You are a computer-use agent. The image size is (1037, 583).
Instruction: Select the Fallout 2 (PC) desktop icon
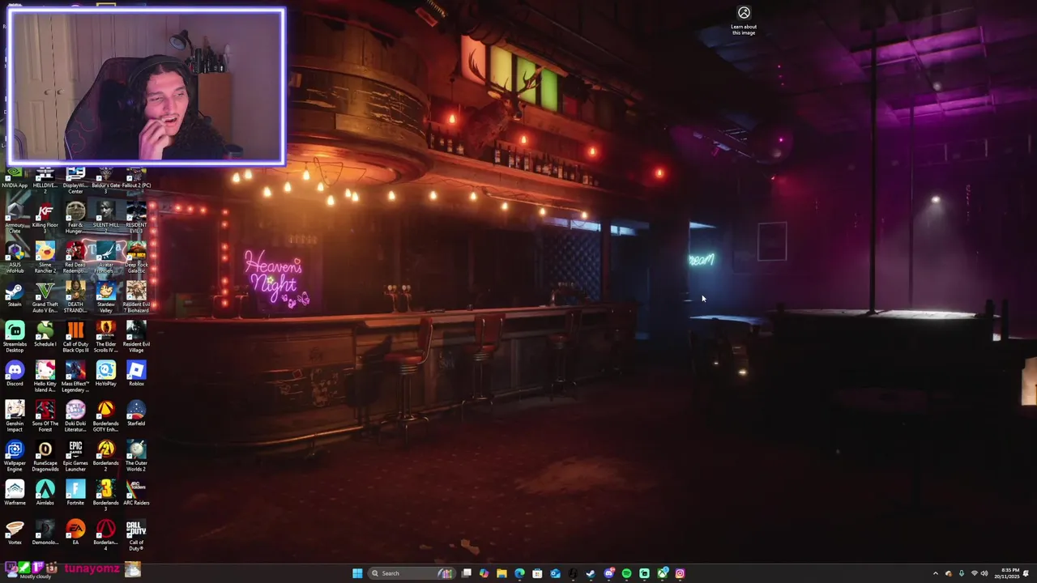pos(136,177)
